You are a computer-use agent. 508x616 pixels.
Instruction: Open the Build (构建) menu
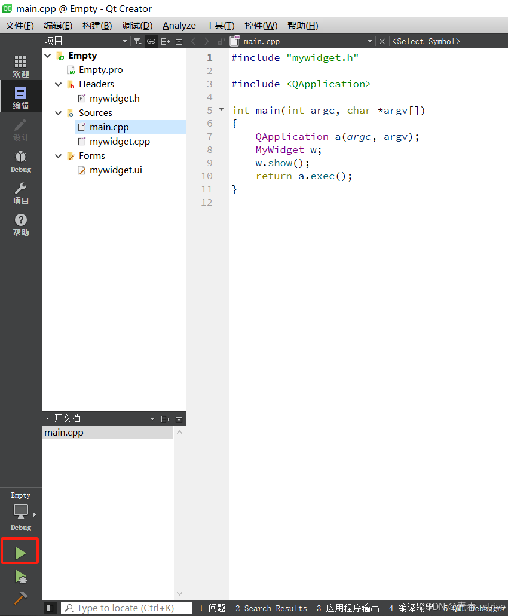[x=97, y=26]
